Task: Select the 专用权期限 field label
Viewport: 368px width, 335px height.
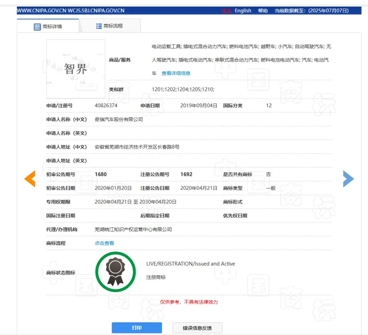Action: coord(58,202)
